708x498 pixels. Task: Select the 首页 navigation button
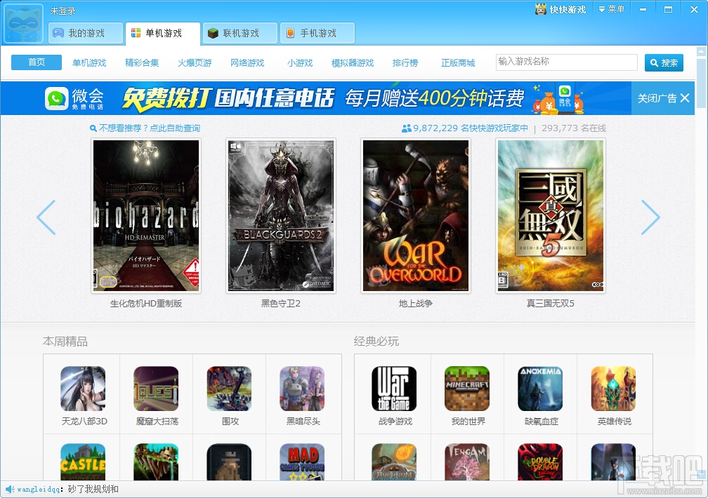tap(37, 62)
